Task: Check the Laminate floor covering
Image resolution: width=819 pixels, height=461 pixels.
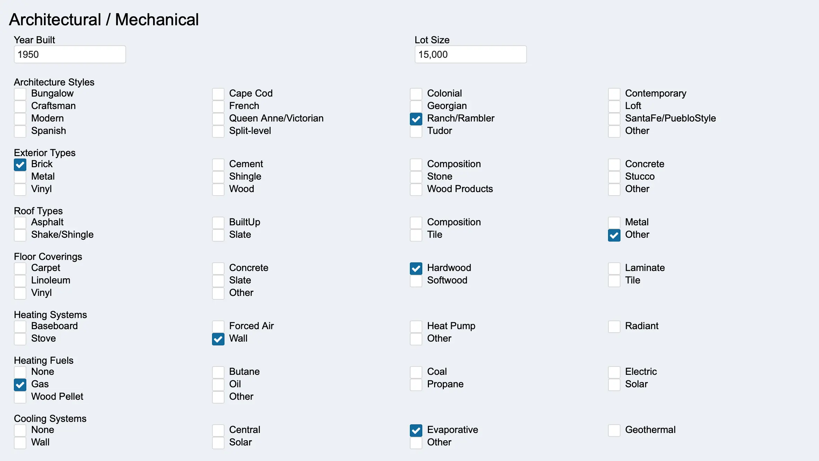Action: [614, 268]
